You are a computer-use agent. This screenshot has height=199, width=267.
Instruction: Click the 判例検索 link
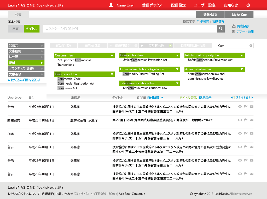coord(203,22)
